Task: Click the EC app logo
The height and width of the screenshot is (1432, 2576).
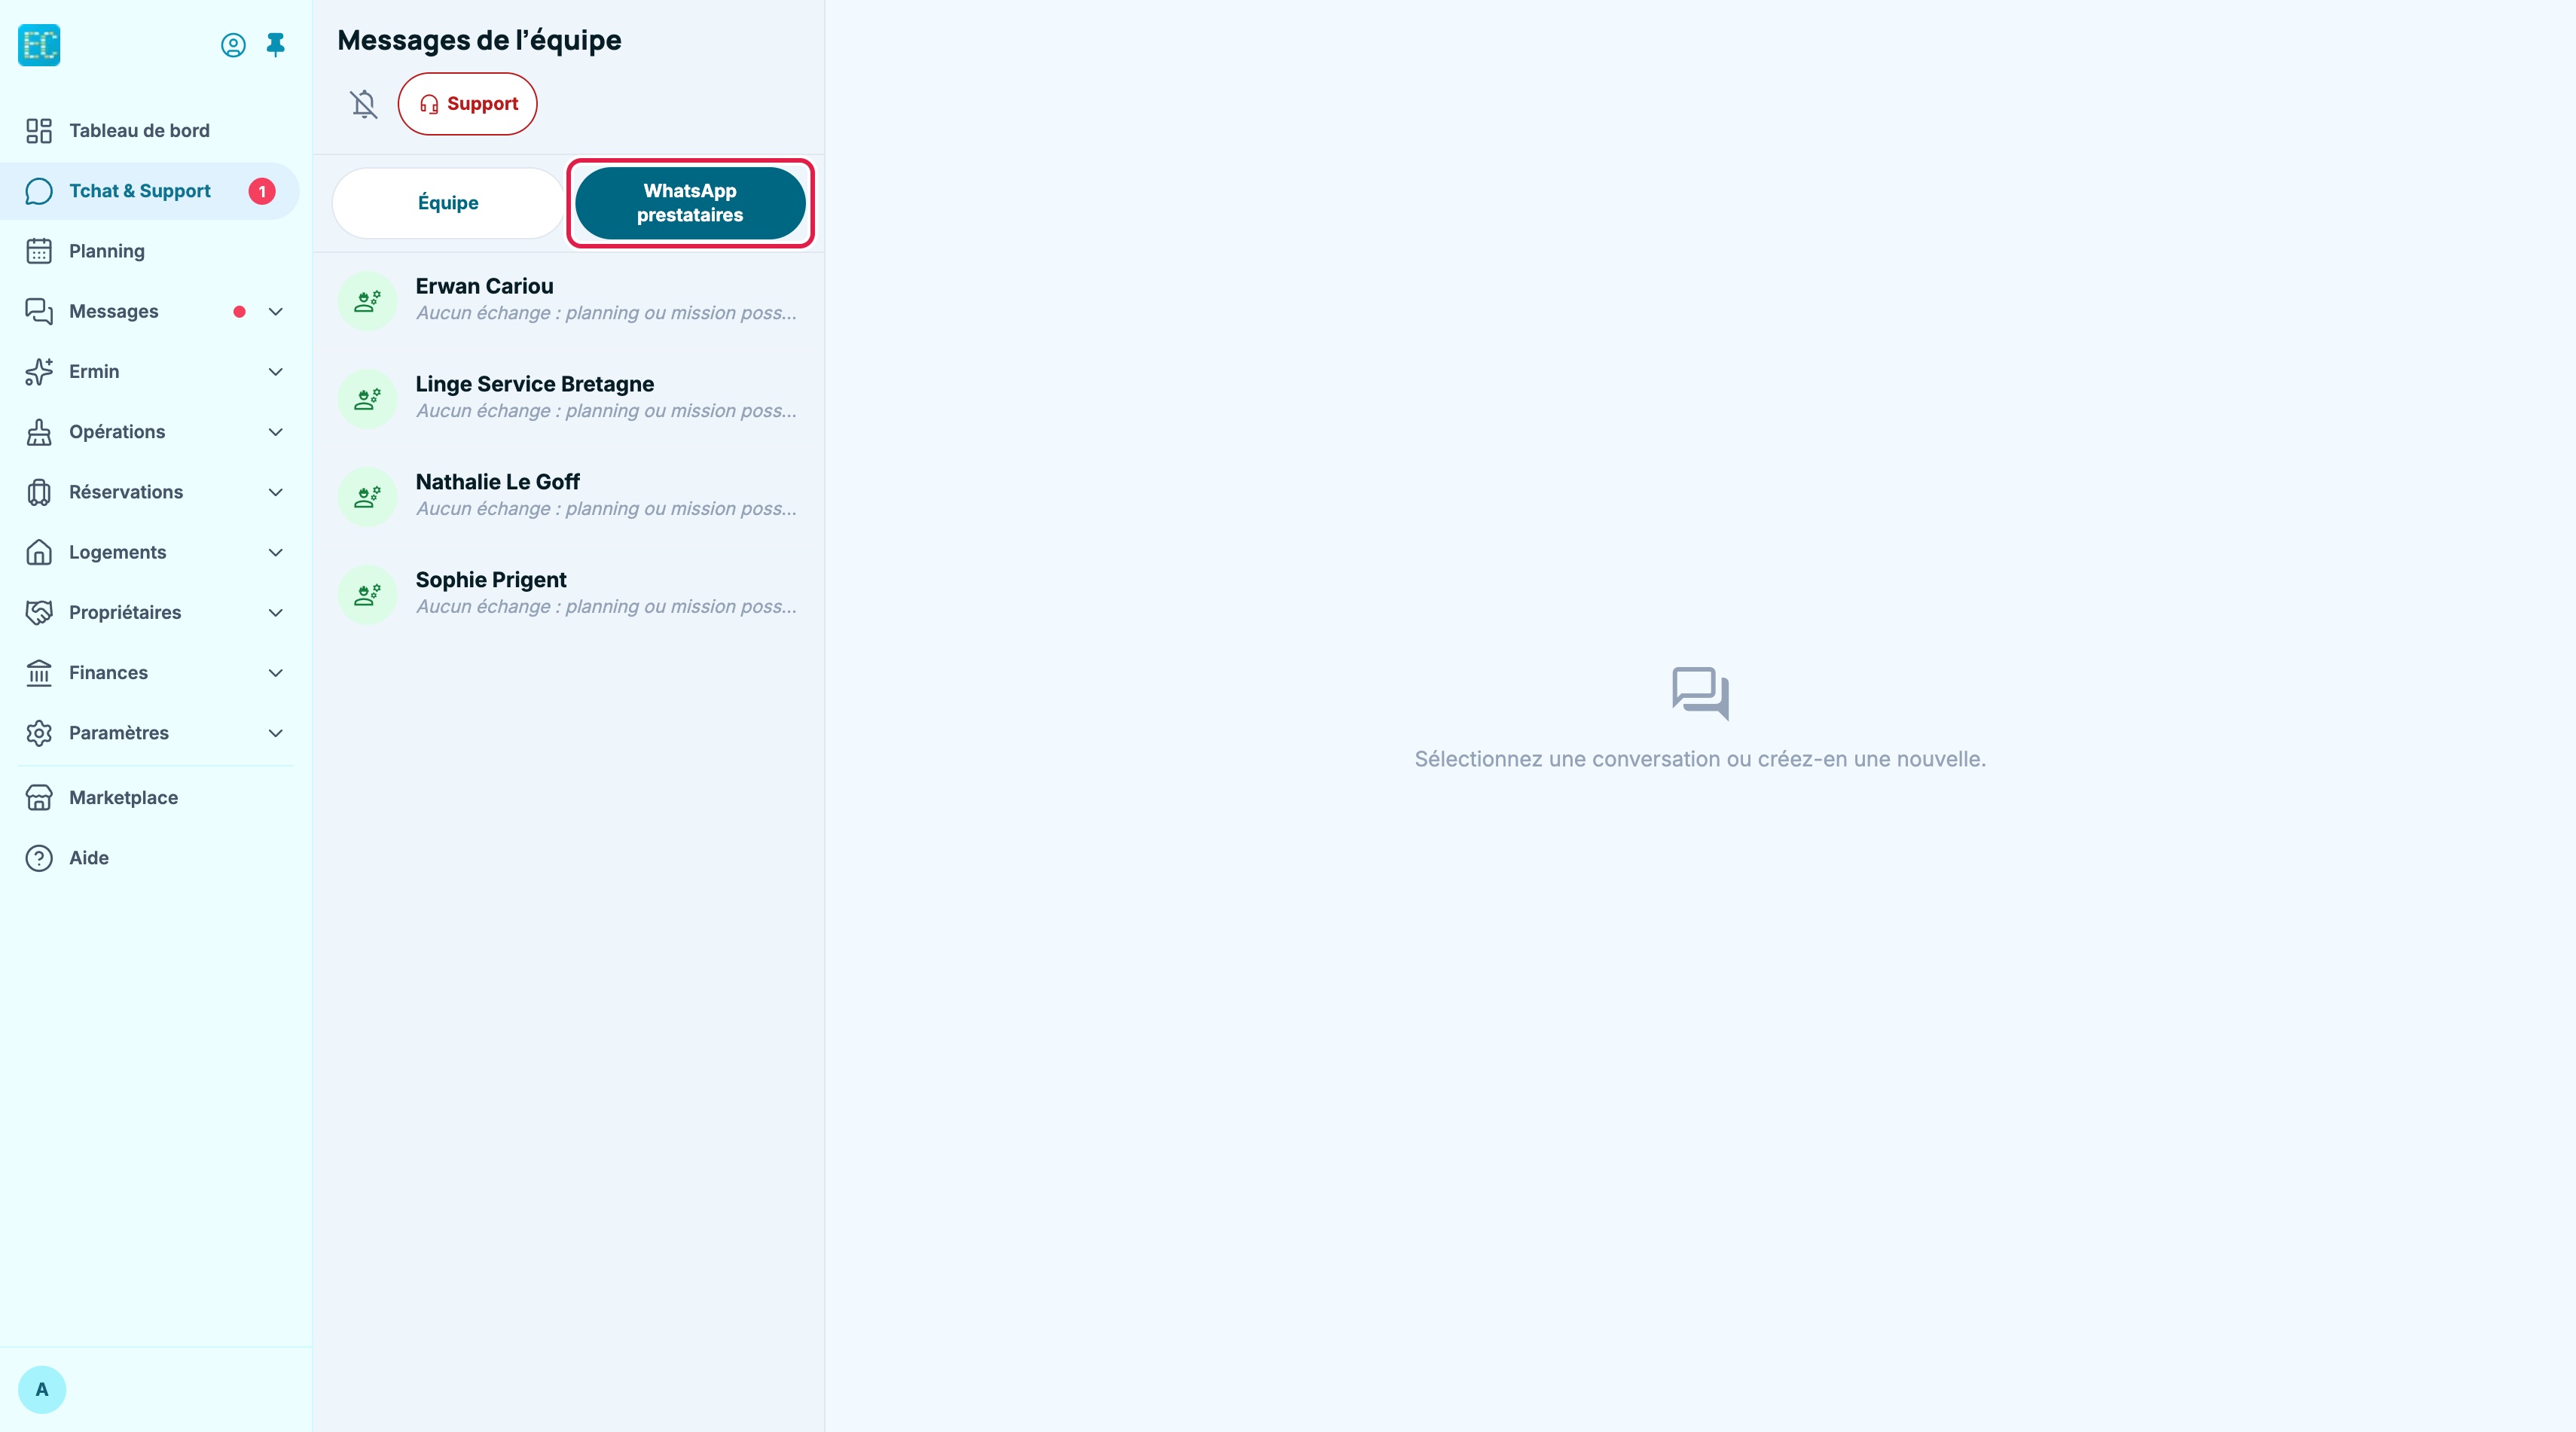Action: click(x=39, y=45)
